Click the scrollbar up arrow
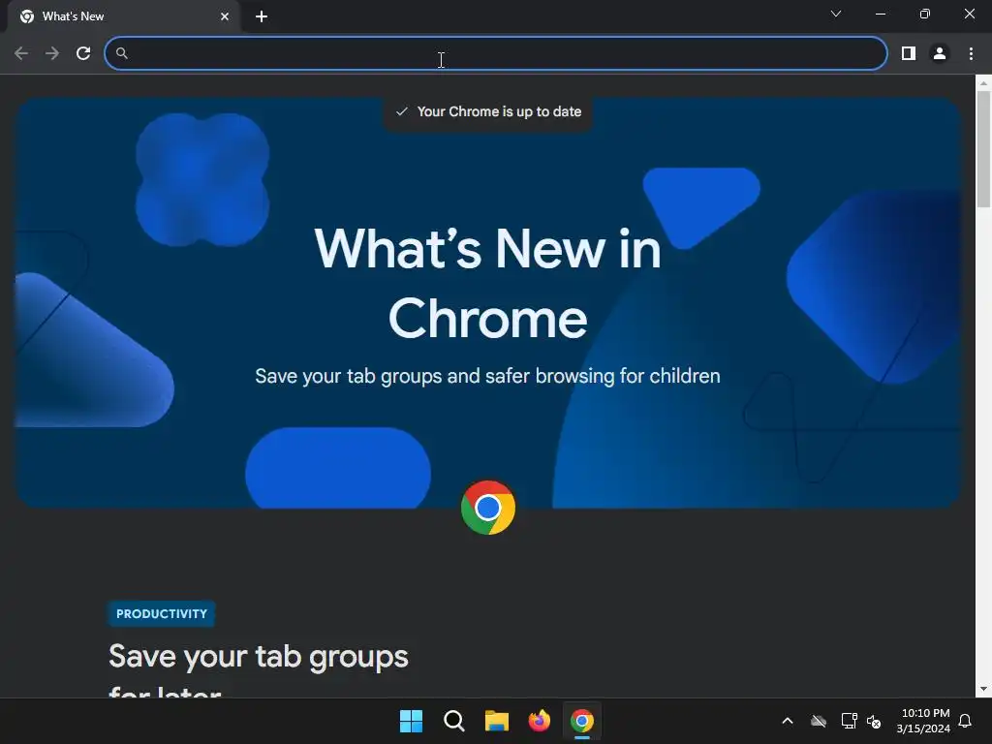 tap(983, 83)
